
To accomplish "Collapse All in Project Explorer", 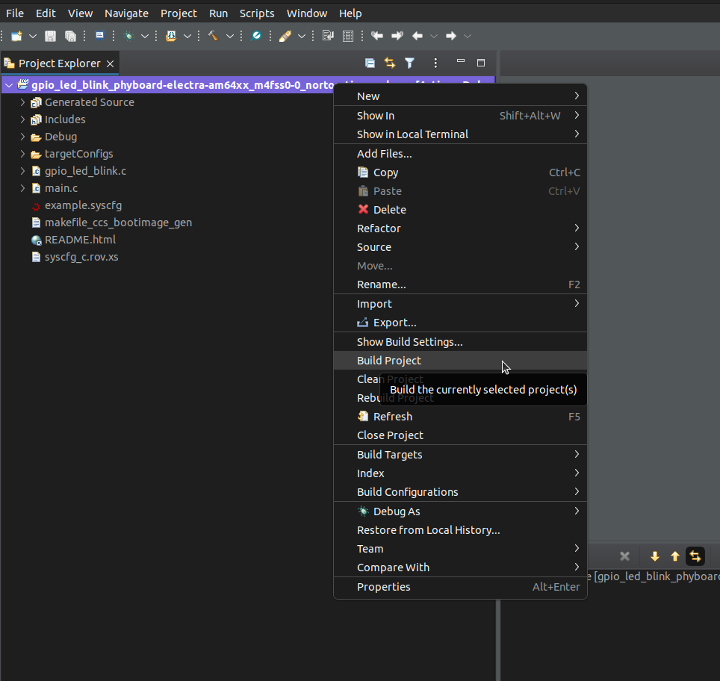I will pyautogui.click(x=370, y=63).
